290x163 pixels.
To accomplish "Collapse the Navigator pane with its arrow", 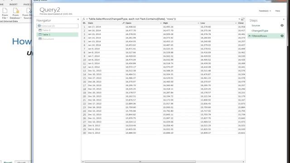I will (x=78, y=19).
